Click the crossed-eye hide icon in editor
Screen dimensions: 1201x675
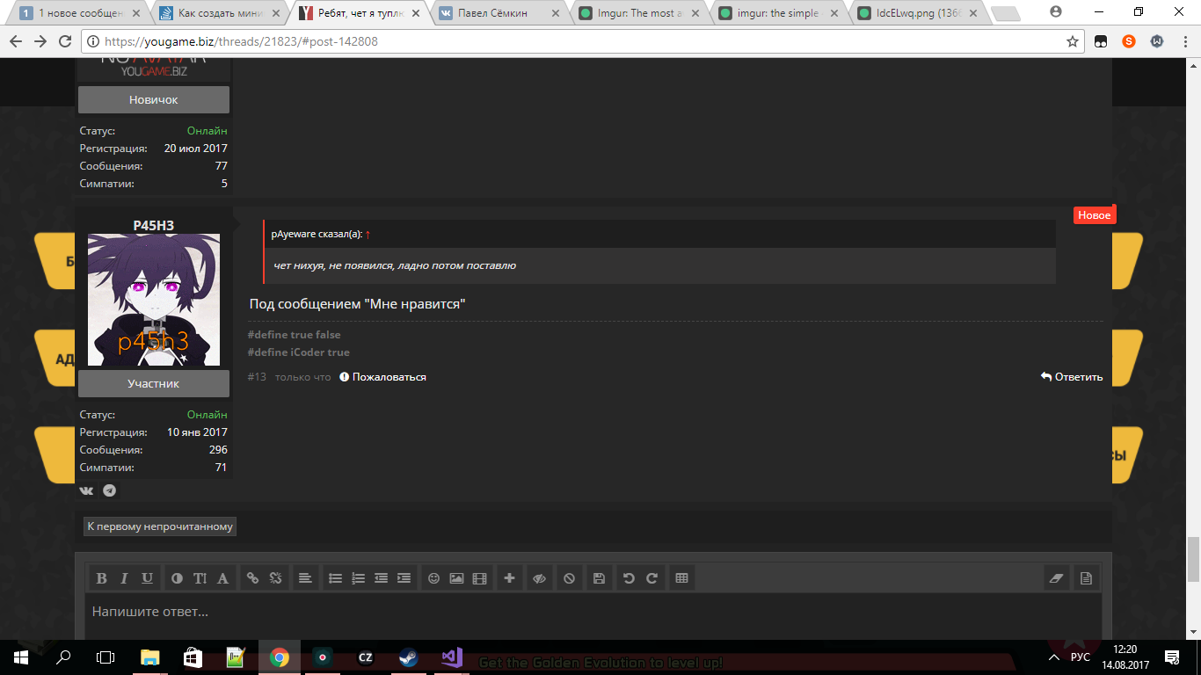point(539,578)
